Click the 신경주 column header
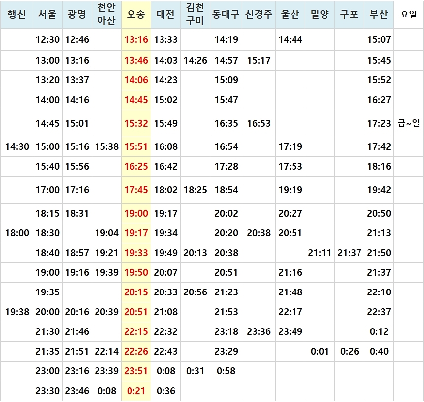424x402 pixels. click(x=259, y=14)
